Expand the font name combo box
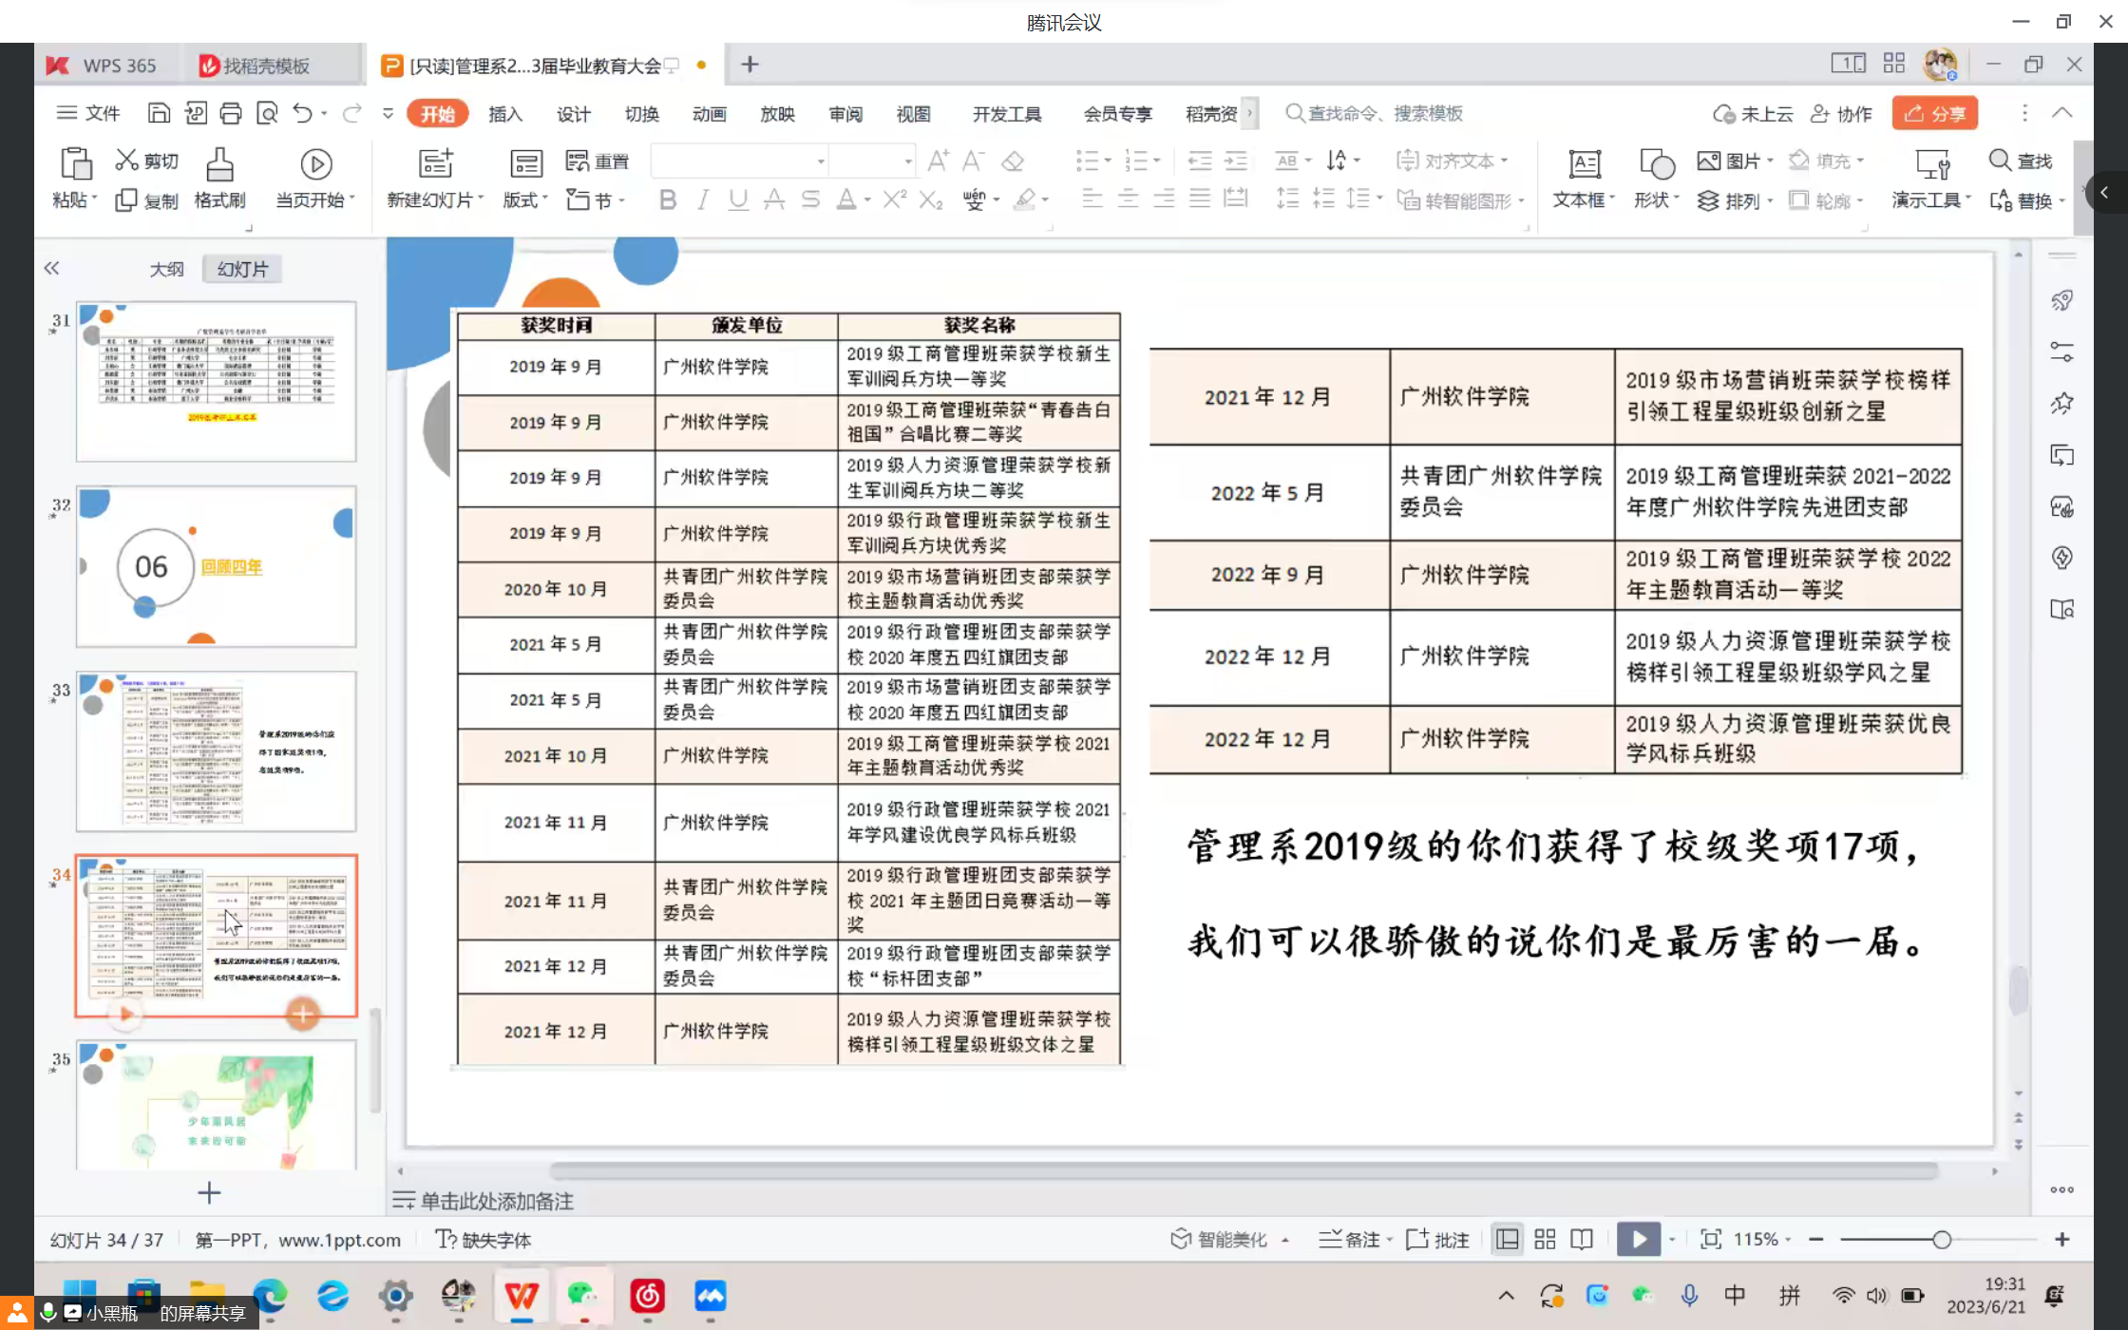 coord(821,161)
